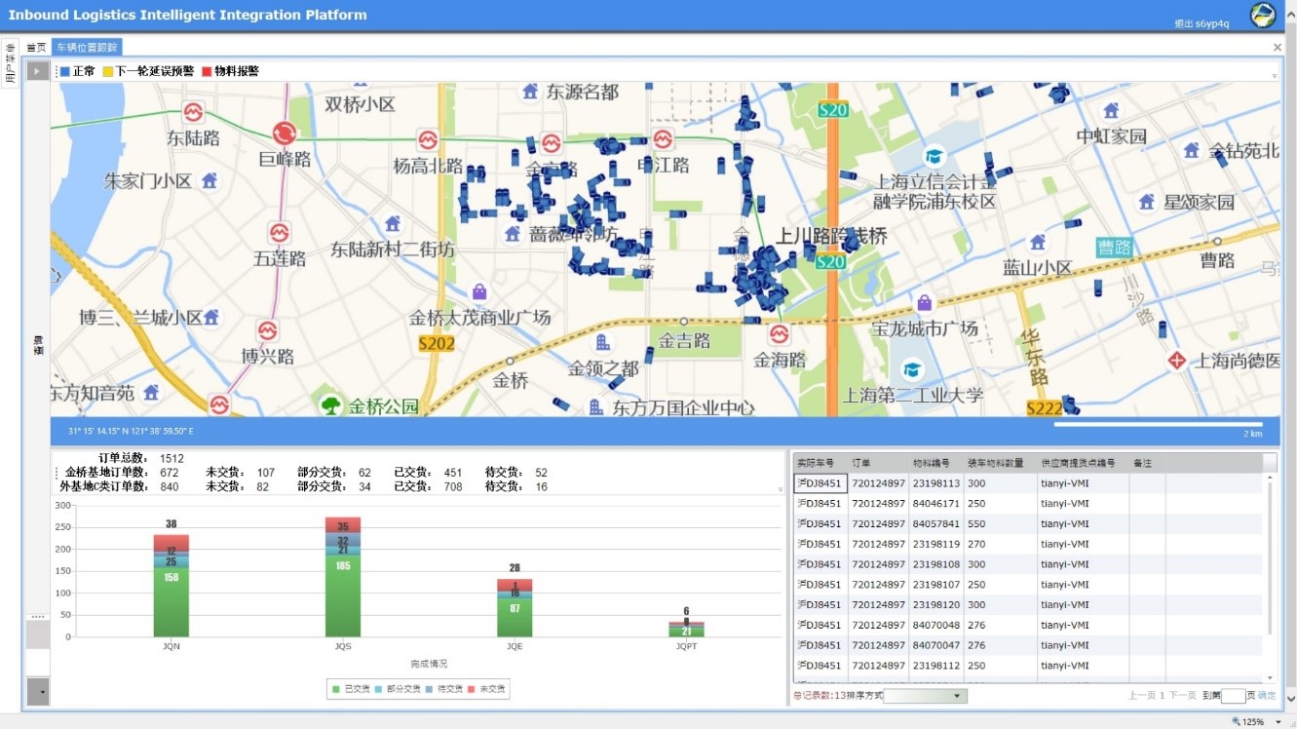Open the 排序方式 sort dropdown
The image size is (1297, 729).
(925, 696)
